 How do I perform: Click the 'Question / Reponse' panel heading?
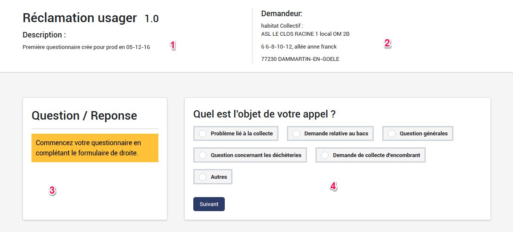(x=84, y=115)
